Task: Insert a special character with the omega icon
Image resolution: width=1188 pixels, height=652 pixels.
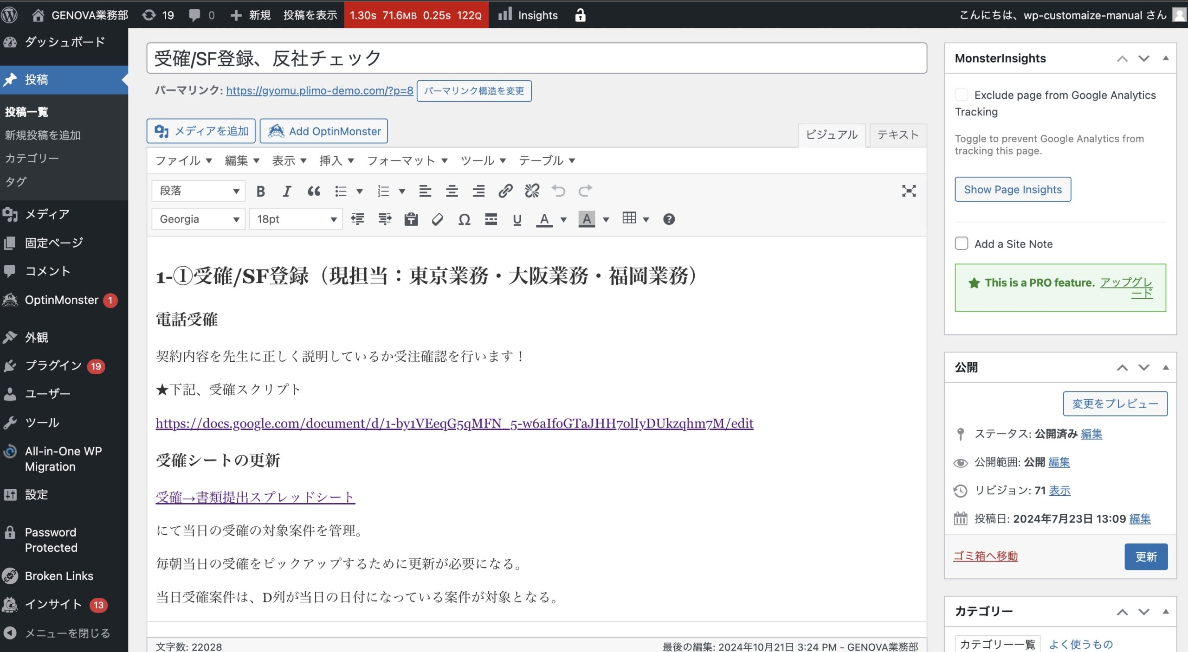Action: pos(464,219)
